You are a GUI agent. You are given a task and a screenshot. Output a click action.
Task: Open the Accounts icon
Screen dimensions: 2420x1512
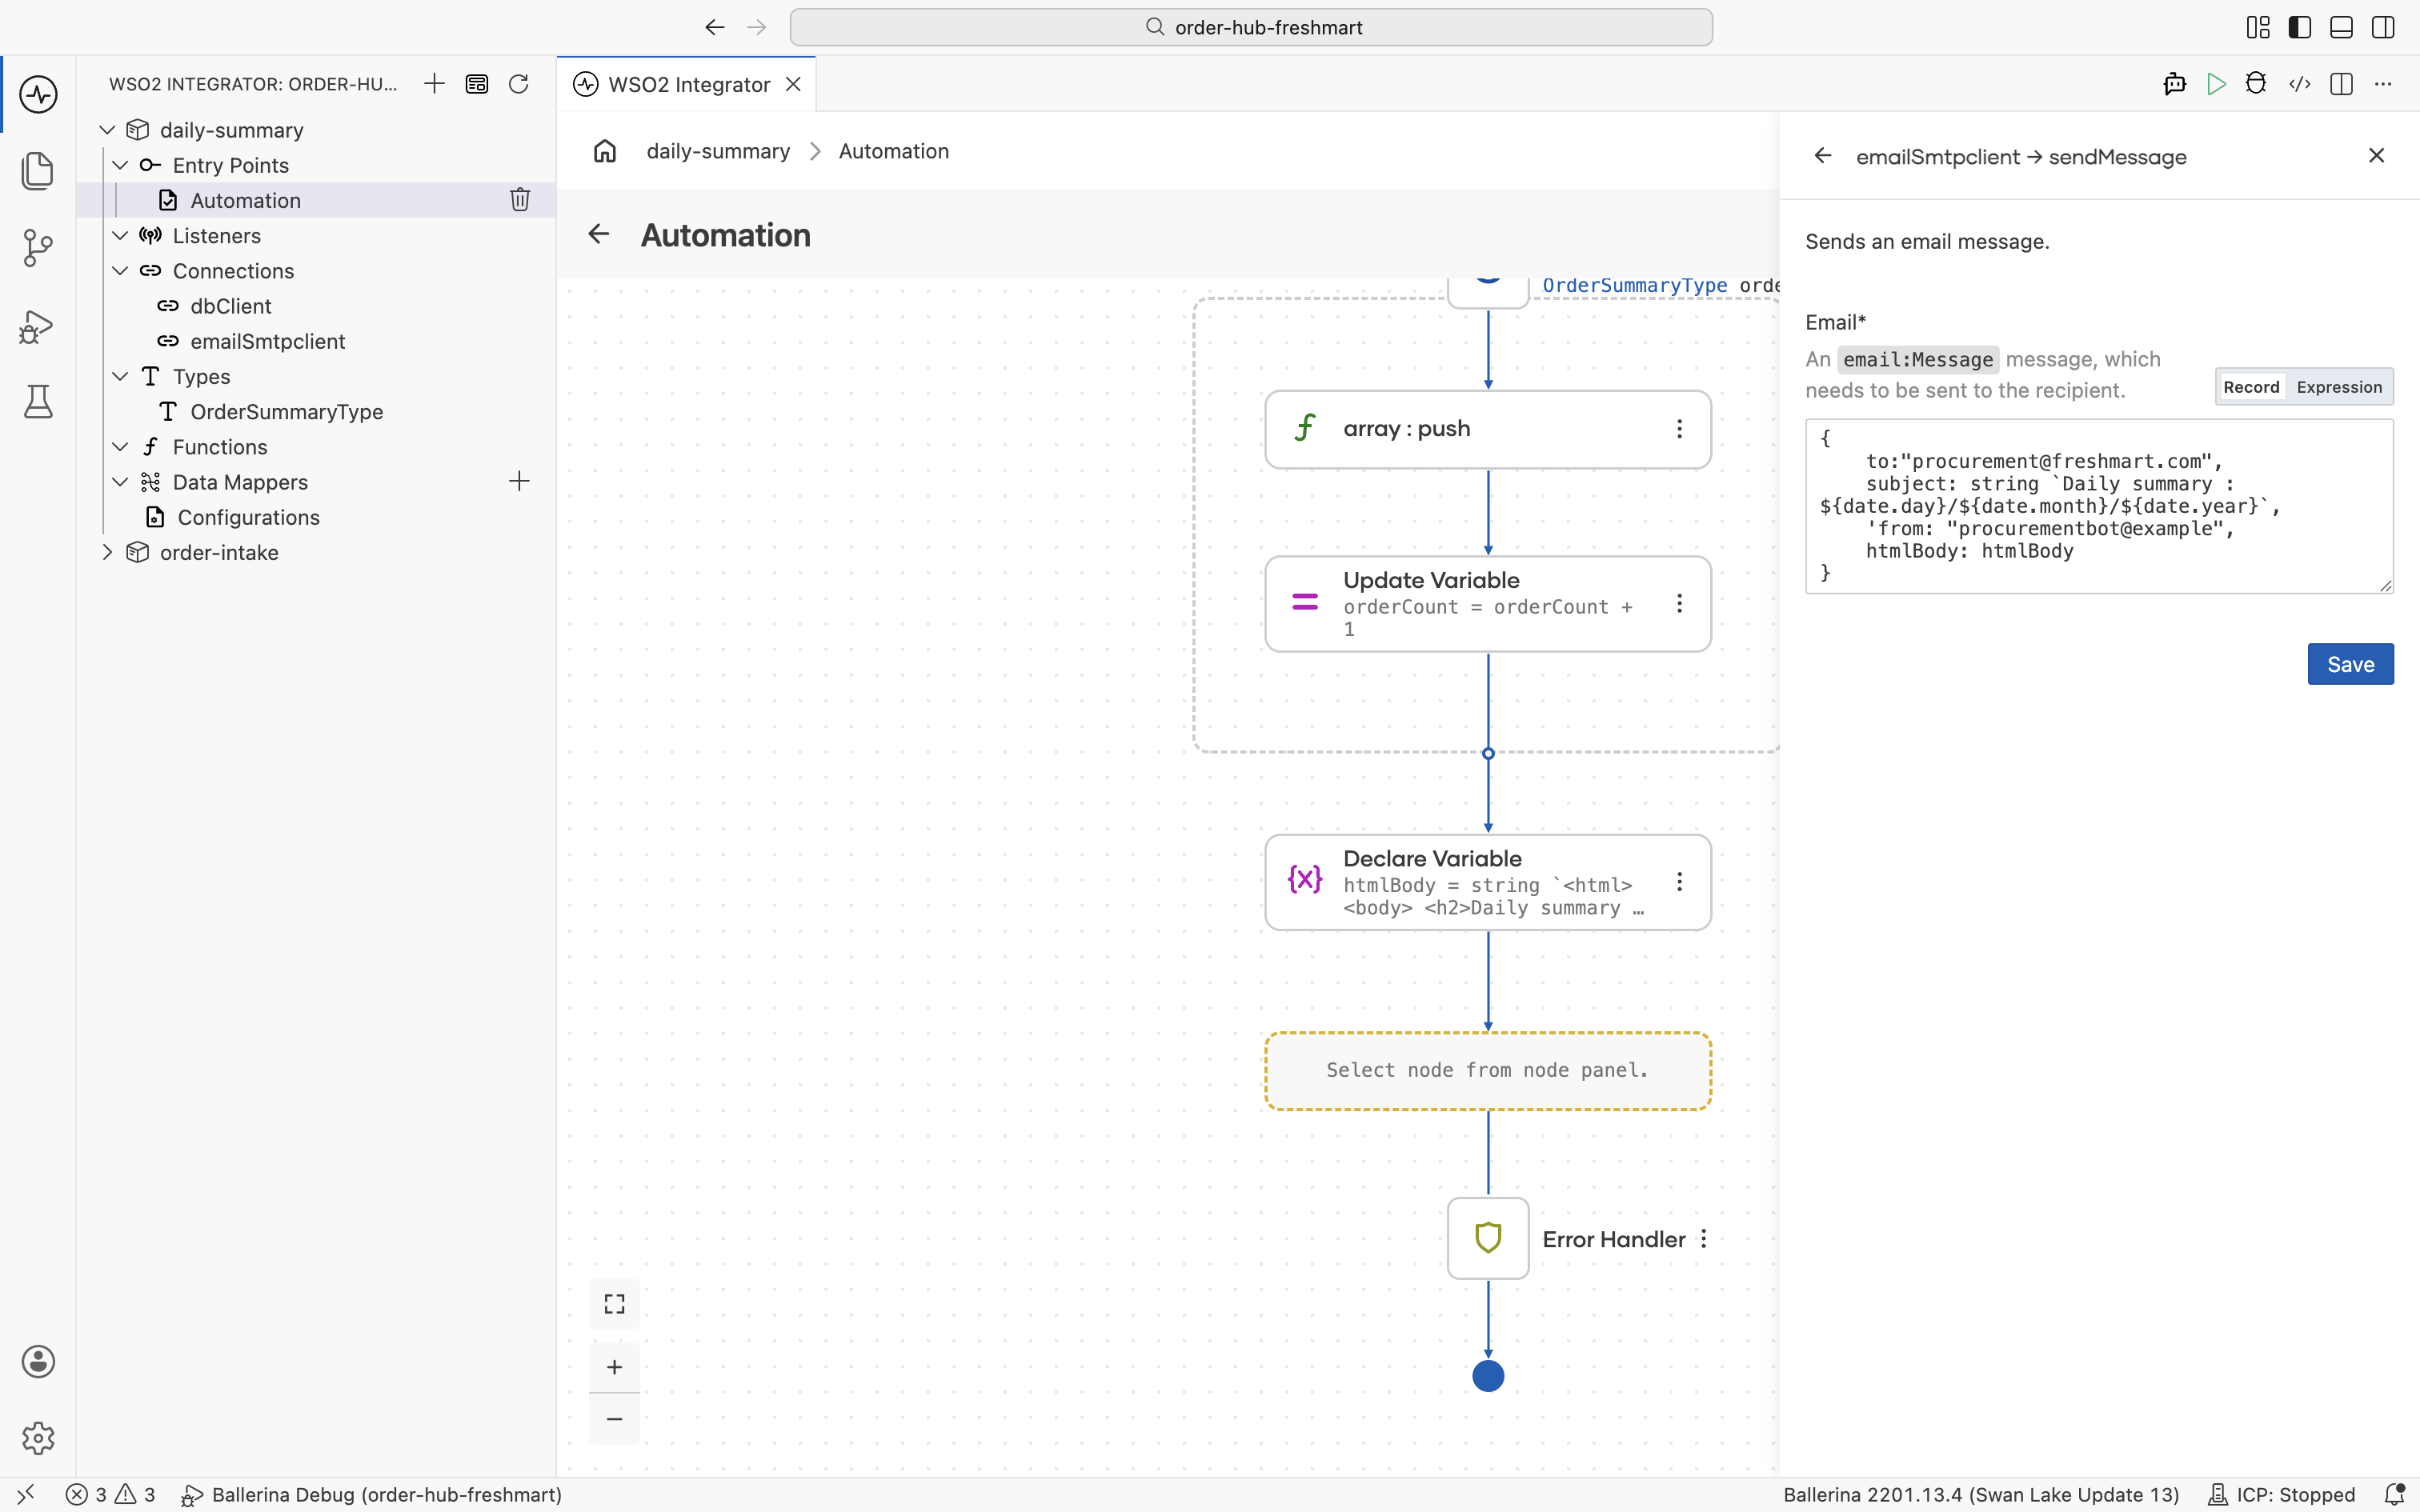pos(38,1361)
